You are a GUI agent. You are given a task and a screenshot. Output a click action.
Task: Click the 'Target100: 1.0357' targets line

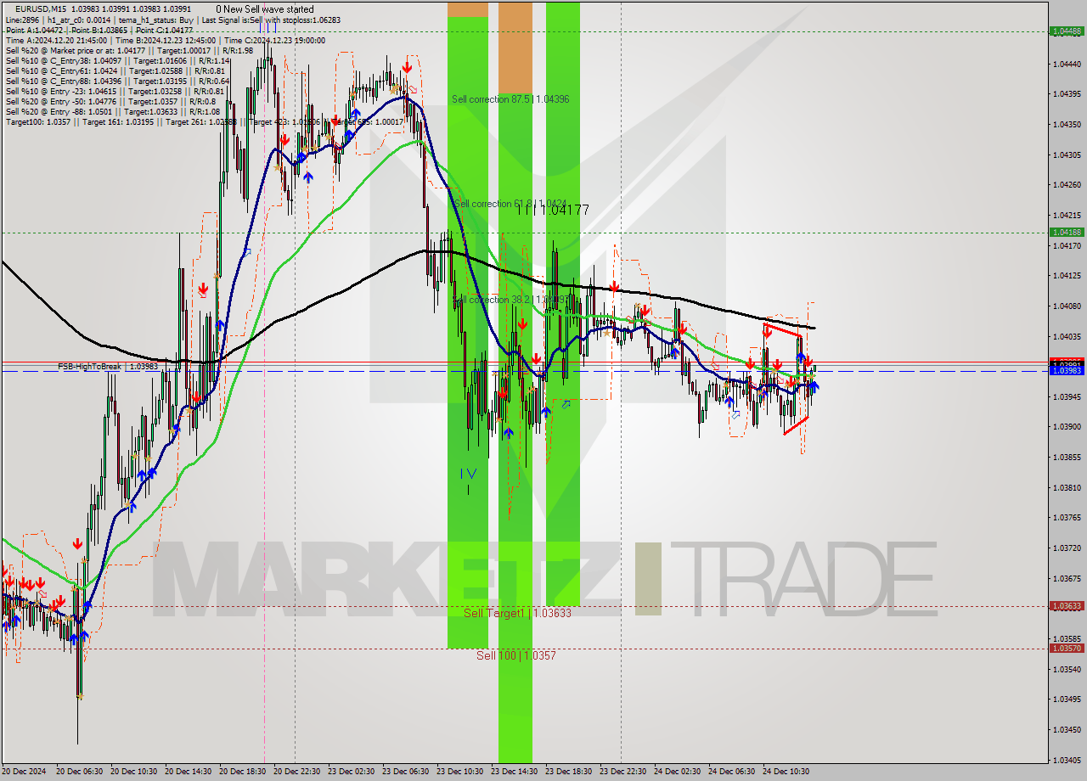pos(204,121)
